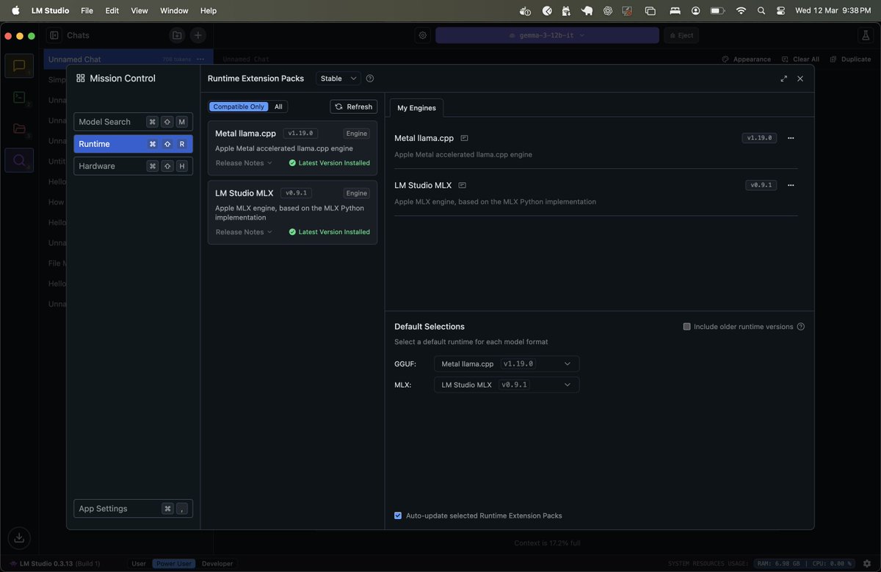Open the Stable channel dropdown
Screen dimensions: 881x572
click(x=338, y=79)
